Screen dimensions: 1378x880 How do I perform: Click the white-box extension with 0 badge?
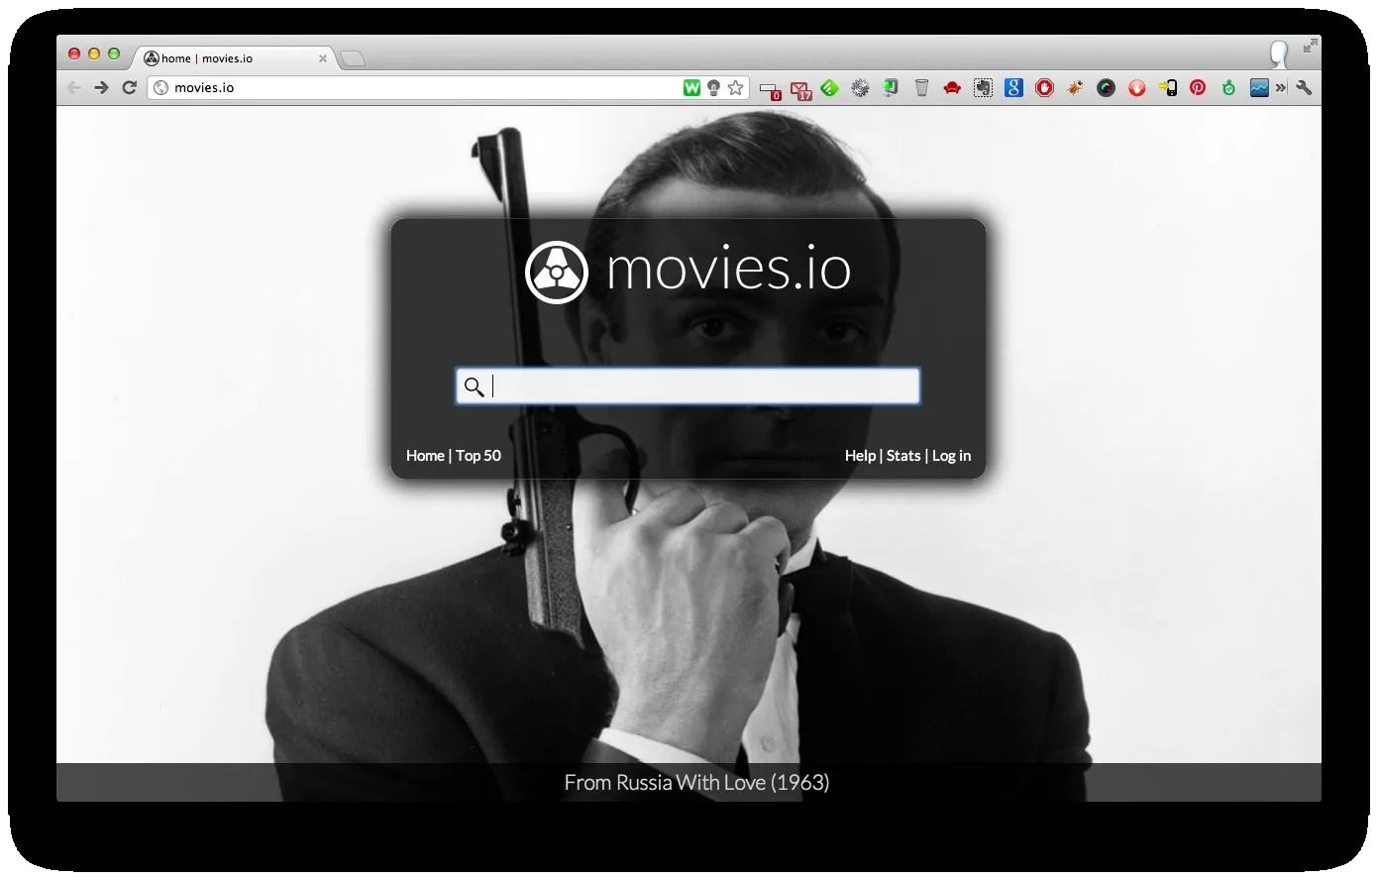click(770, 90)
